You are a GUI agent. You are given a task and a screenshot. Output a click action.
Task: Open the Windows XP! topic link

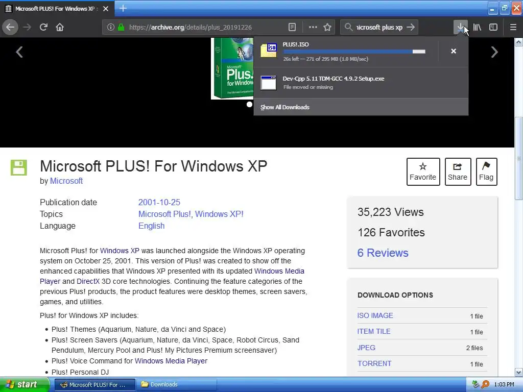coord(219,214)
